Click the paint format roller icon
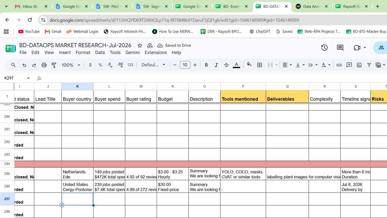387x218 pixels. click(x=54, y=65)
